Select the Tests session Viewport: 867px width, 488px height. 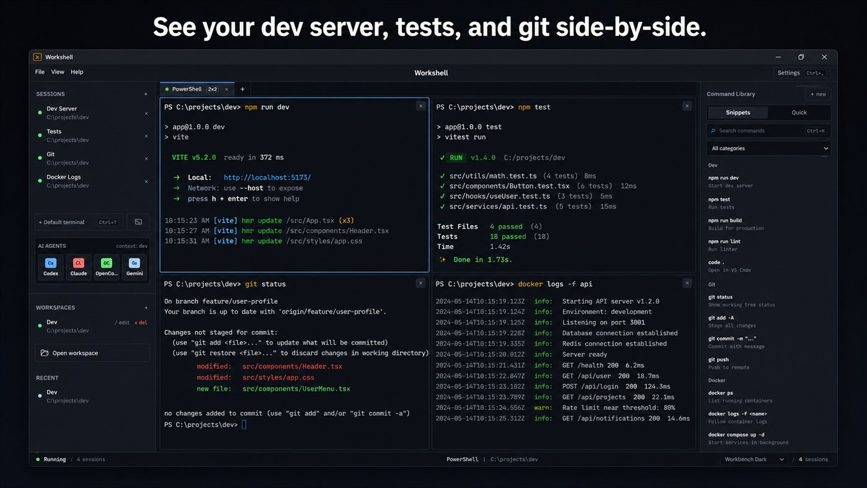[92, 136]
